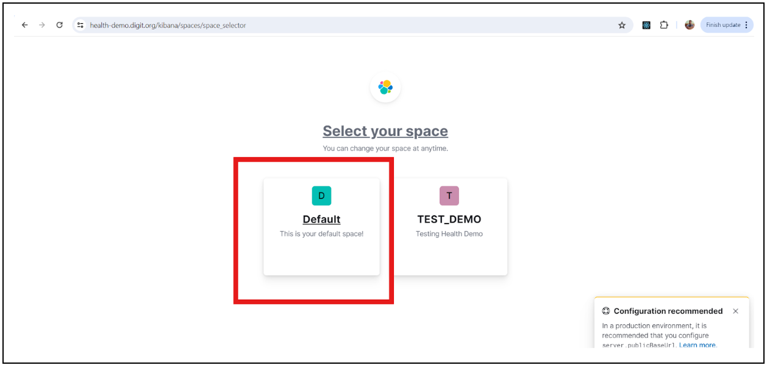Image resolution: width=767 pixels, height=368 pixels.
Task: Click the Elastic logo at top
Action: tap(385, 88)
